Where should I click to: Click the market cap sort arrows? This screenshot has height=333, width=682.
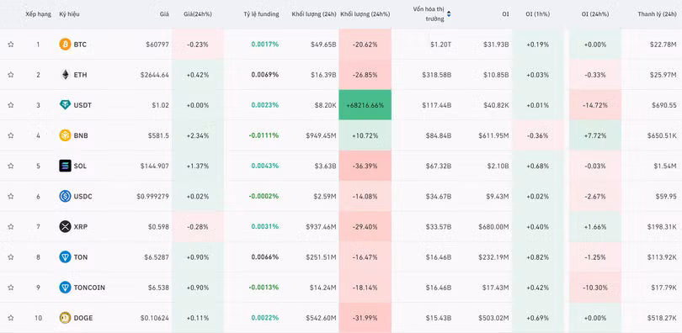pyautogui.click(x=449, y=14)
